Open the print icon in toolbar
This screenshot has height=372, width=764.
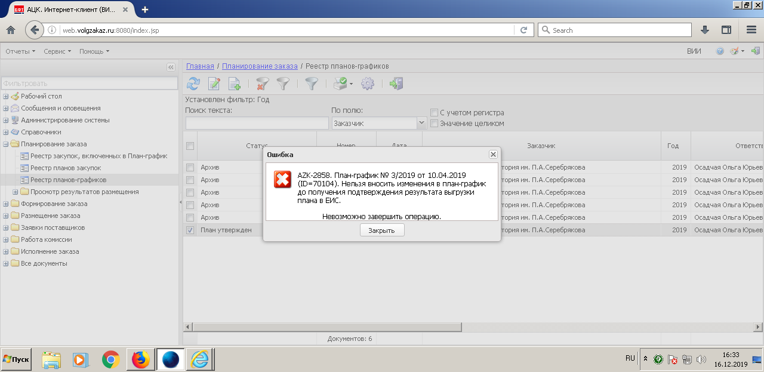tap(340, 84)
